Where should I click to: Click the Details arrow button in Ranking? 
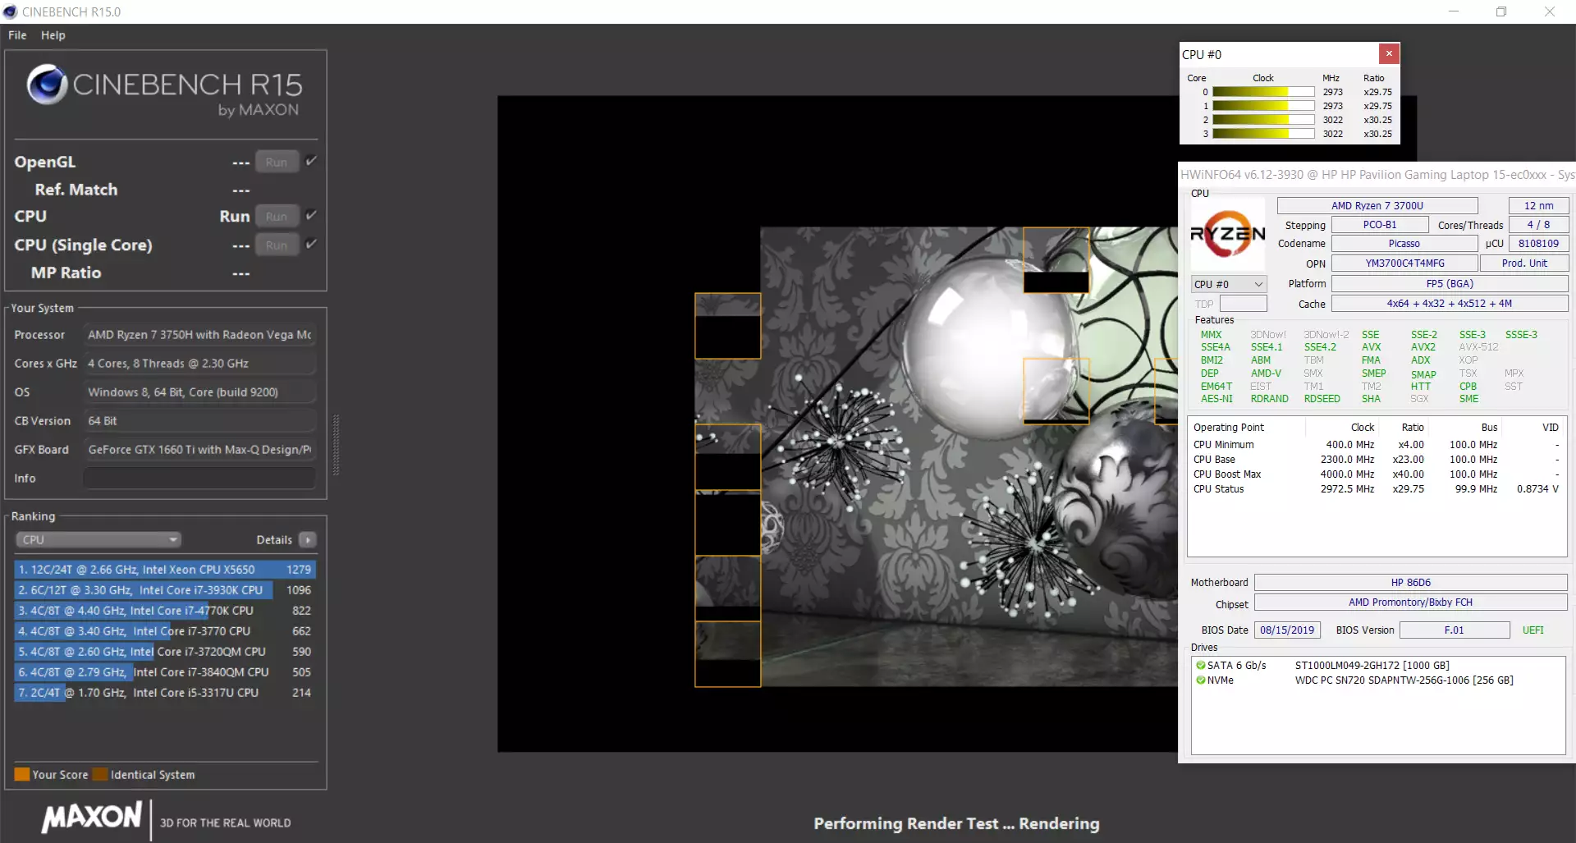(x=308, y=540)
